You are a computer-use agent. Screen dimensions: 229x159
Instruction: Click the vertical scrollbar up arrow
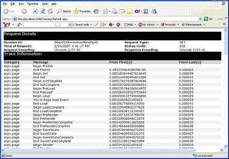point(225,30)
